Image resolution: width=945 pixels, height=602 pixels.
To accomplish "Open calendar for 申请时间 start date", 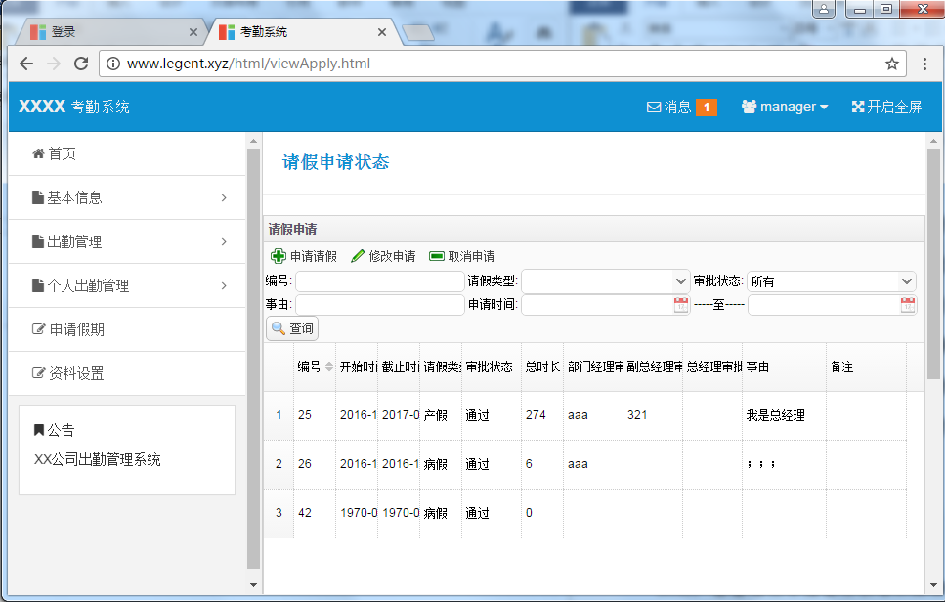I will 680,305.
